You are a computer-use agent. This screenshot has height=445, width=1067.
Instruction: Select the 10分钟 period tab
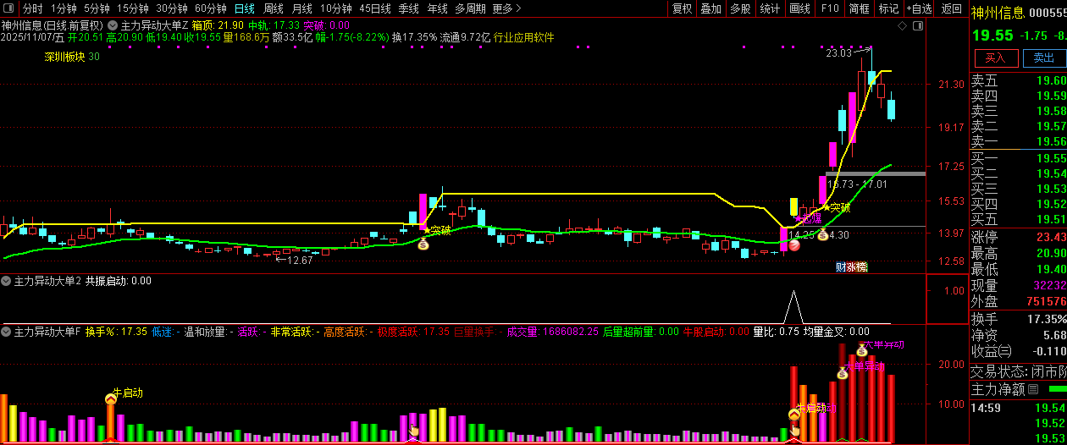(336, 8)
